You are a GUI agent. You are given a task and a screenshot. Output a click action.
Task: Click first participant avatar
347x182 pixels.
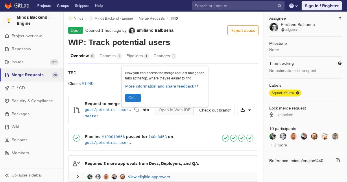click(x=273, y=136)
